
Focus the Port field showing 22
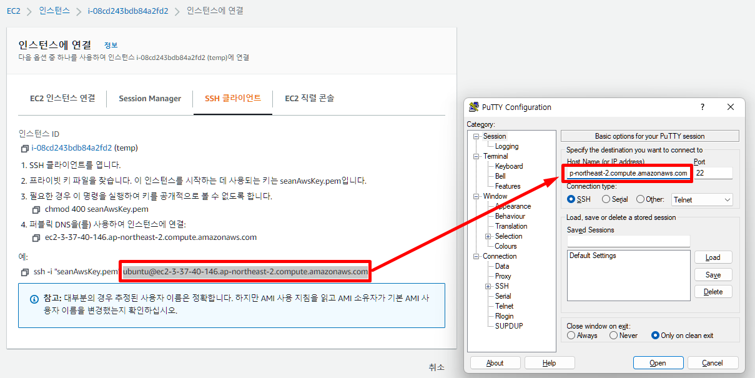coord(713,173)
